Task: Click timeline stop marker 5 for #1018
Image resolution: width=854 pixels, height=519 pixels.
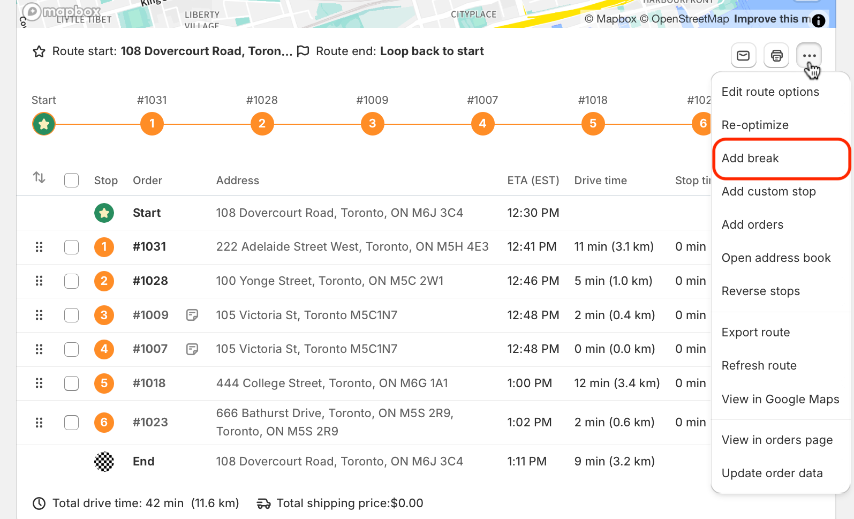Action: (x=593, y=124)
